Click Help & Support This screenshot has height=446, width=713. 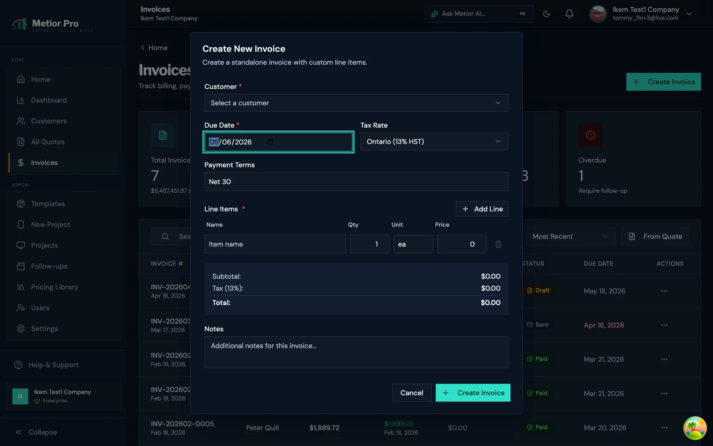point(46,365)
